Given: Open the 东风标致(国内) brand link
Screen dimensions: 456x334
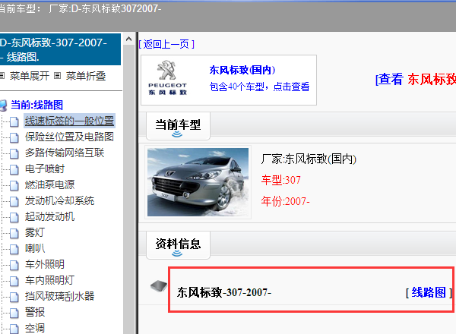Looking at the screenshot, I should click(x=242, y=70).
